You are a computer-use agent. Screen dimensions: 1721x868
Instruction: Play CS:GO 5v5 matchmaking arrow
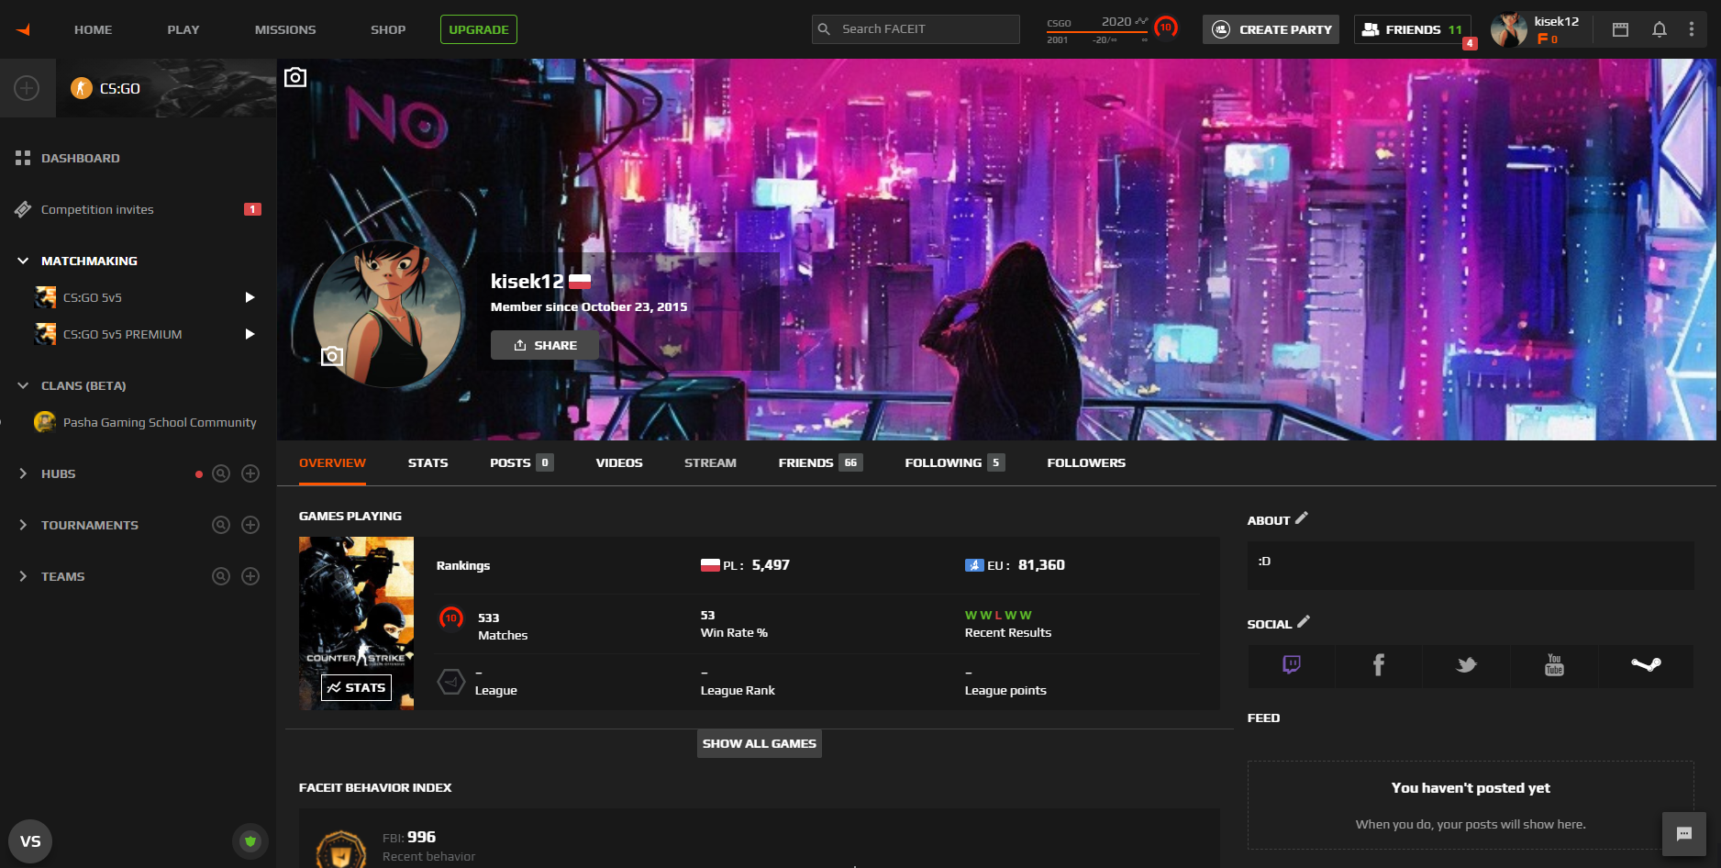tap(250, 297)
